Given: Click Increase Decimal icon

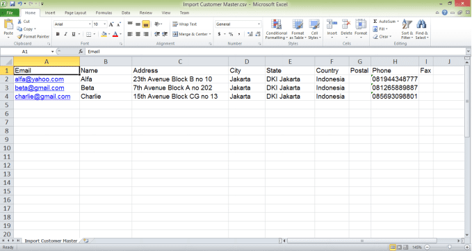Looking at the screenshot, I should point(250,34).
